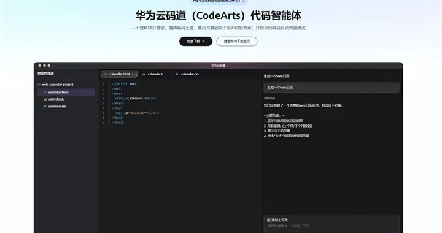Viewport: 442px width, 233px height.
Task: Collapse the web-calendar-project folder
Action: [x=55, y=85]
